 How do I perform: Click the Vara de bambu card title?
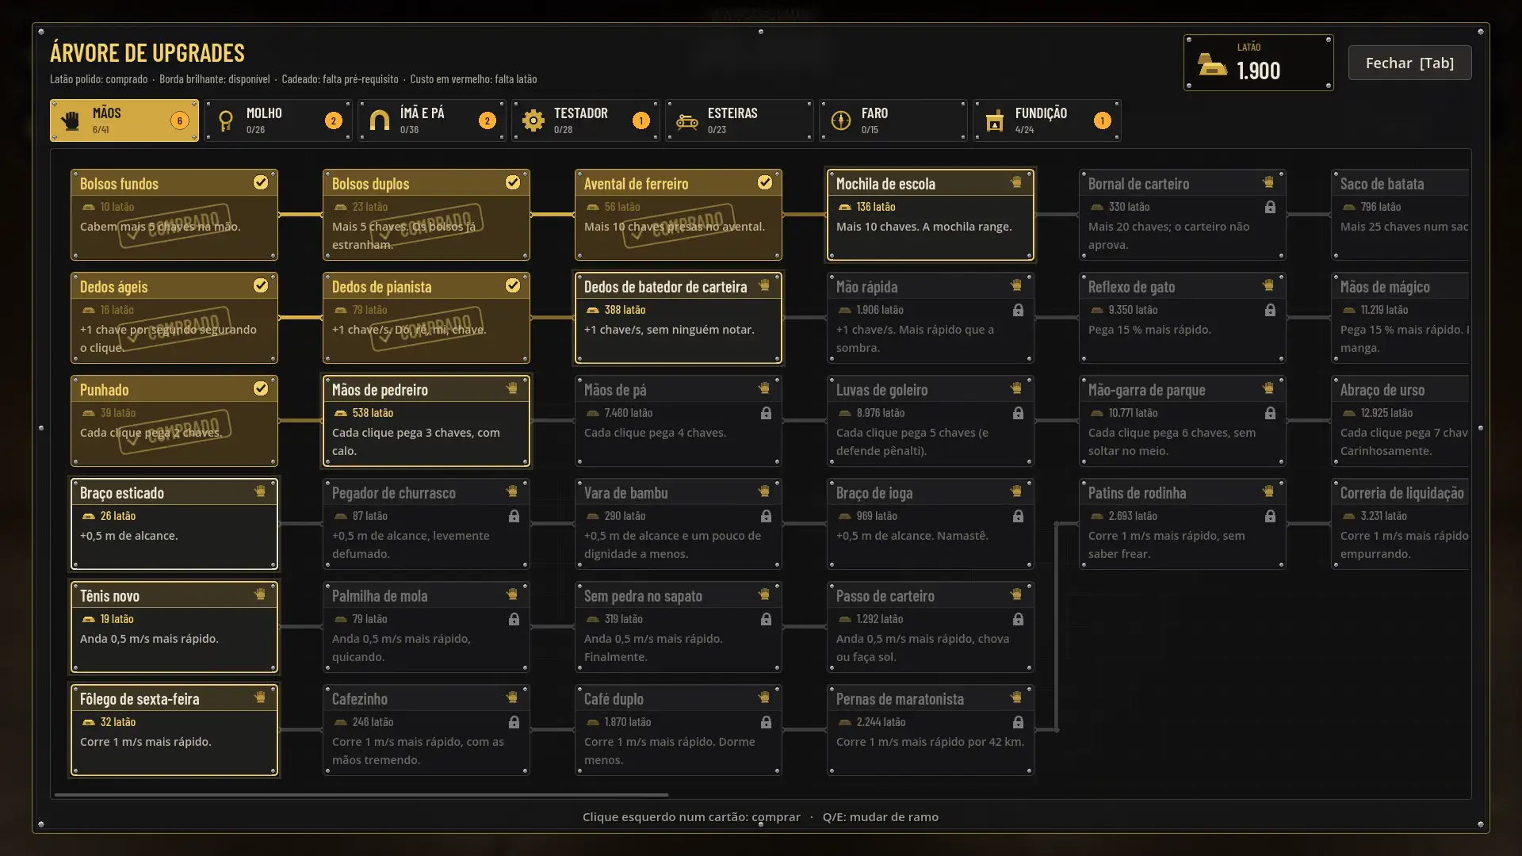[625, 493]
